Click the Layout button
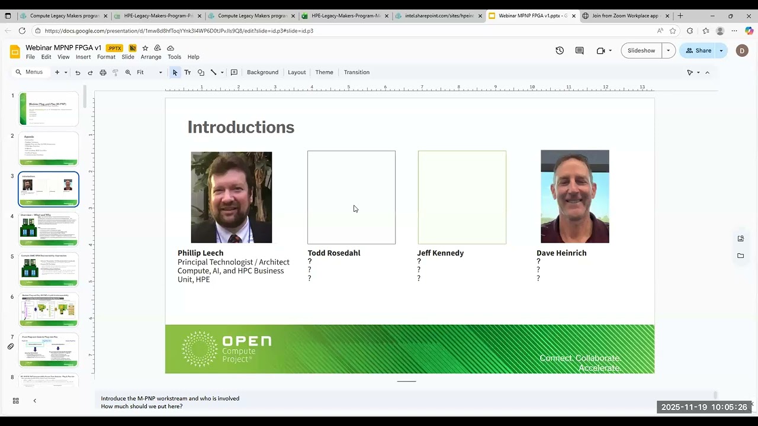Screen dimensions: 758x426 point(297,72)
